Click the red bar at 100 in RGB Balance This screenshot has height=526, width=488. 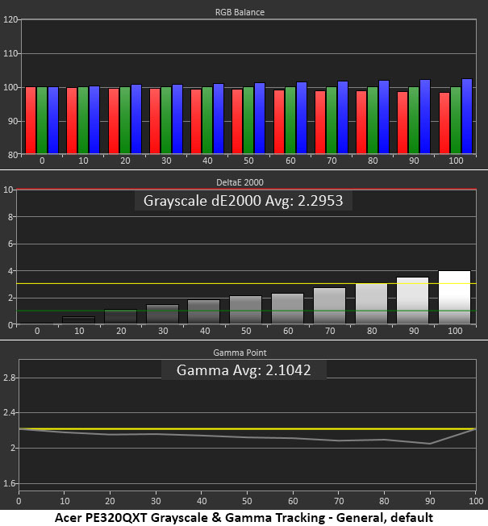[x=444, y=123]
